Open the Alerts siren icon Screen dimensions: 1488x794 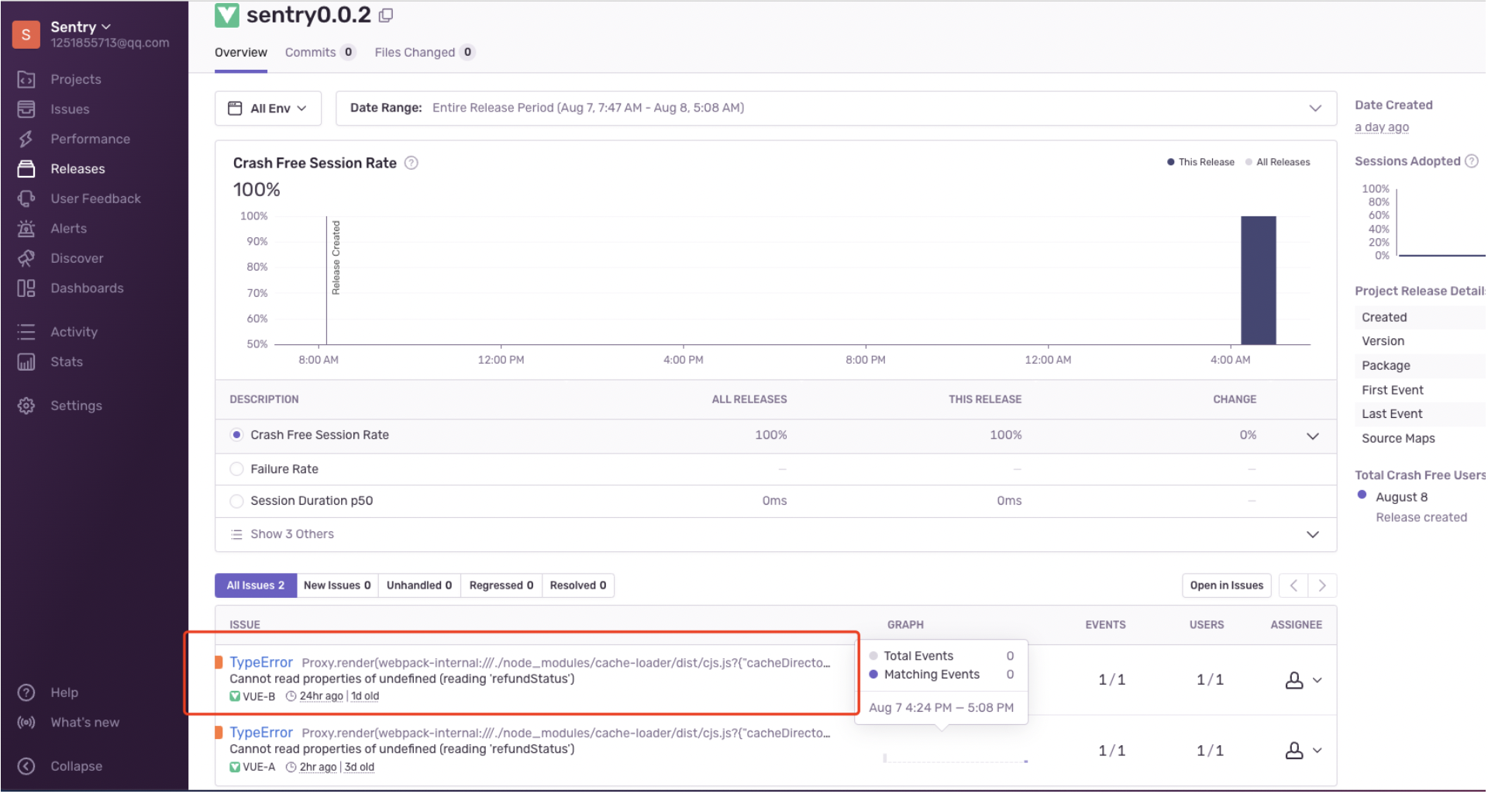(26, 229)
